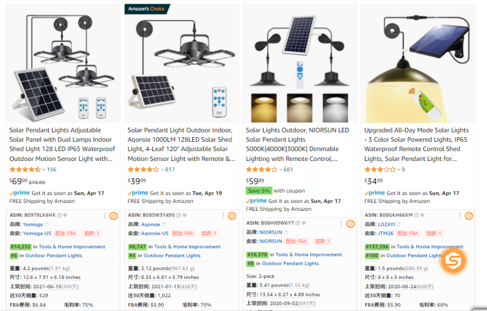The height and width of the screenshot is (311, 487).
Task: Click orange S icon on Yomisga product panel
Action: point(114,215)
